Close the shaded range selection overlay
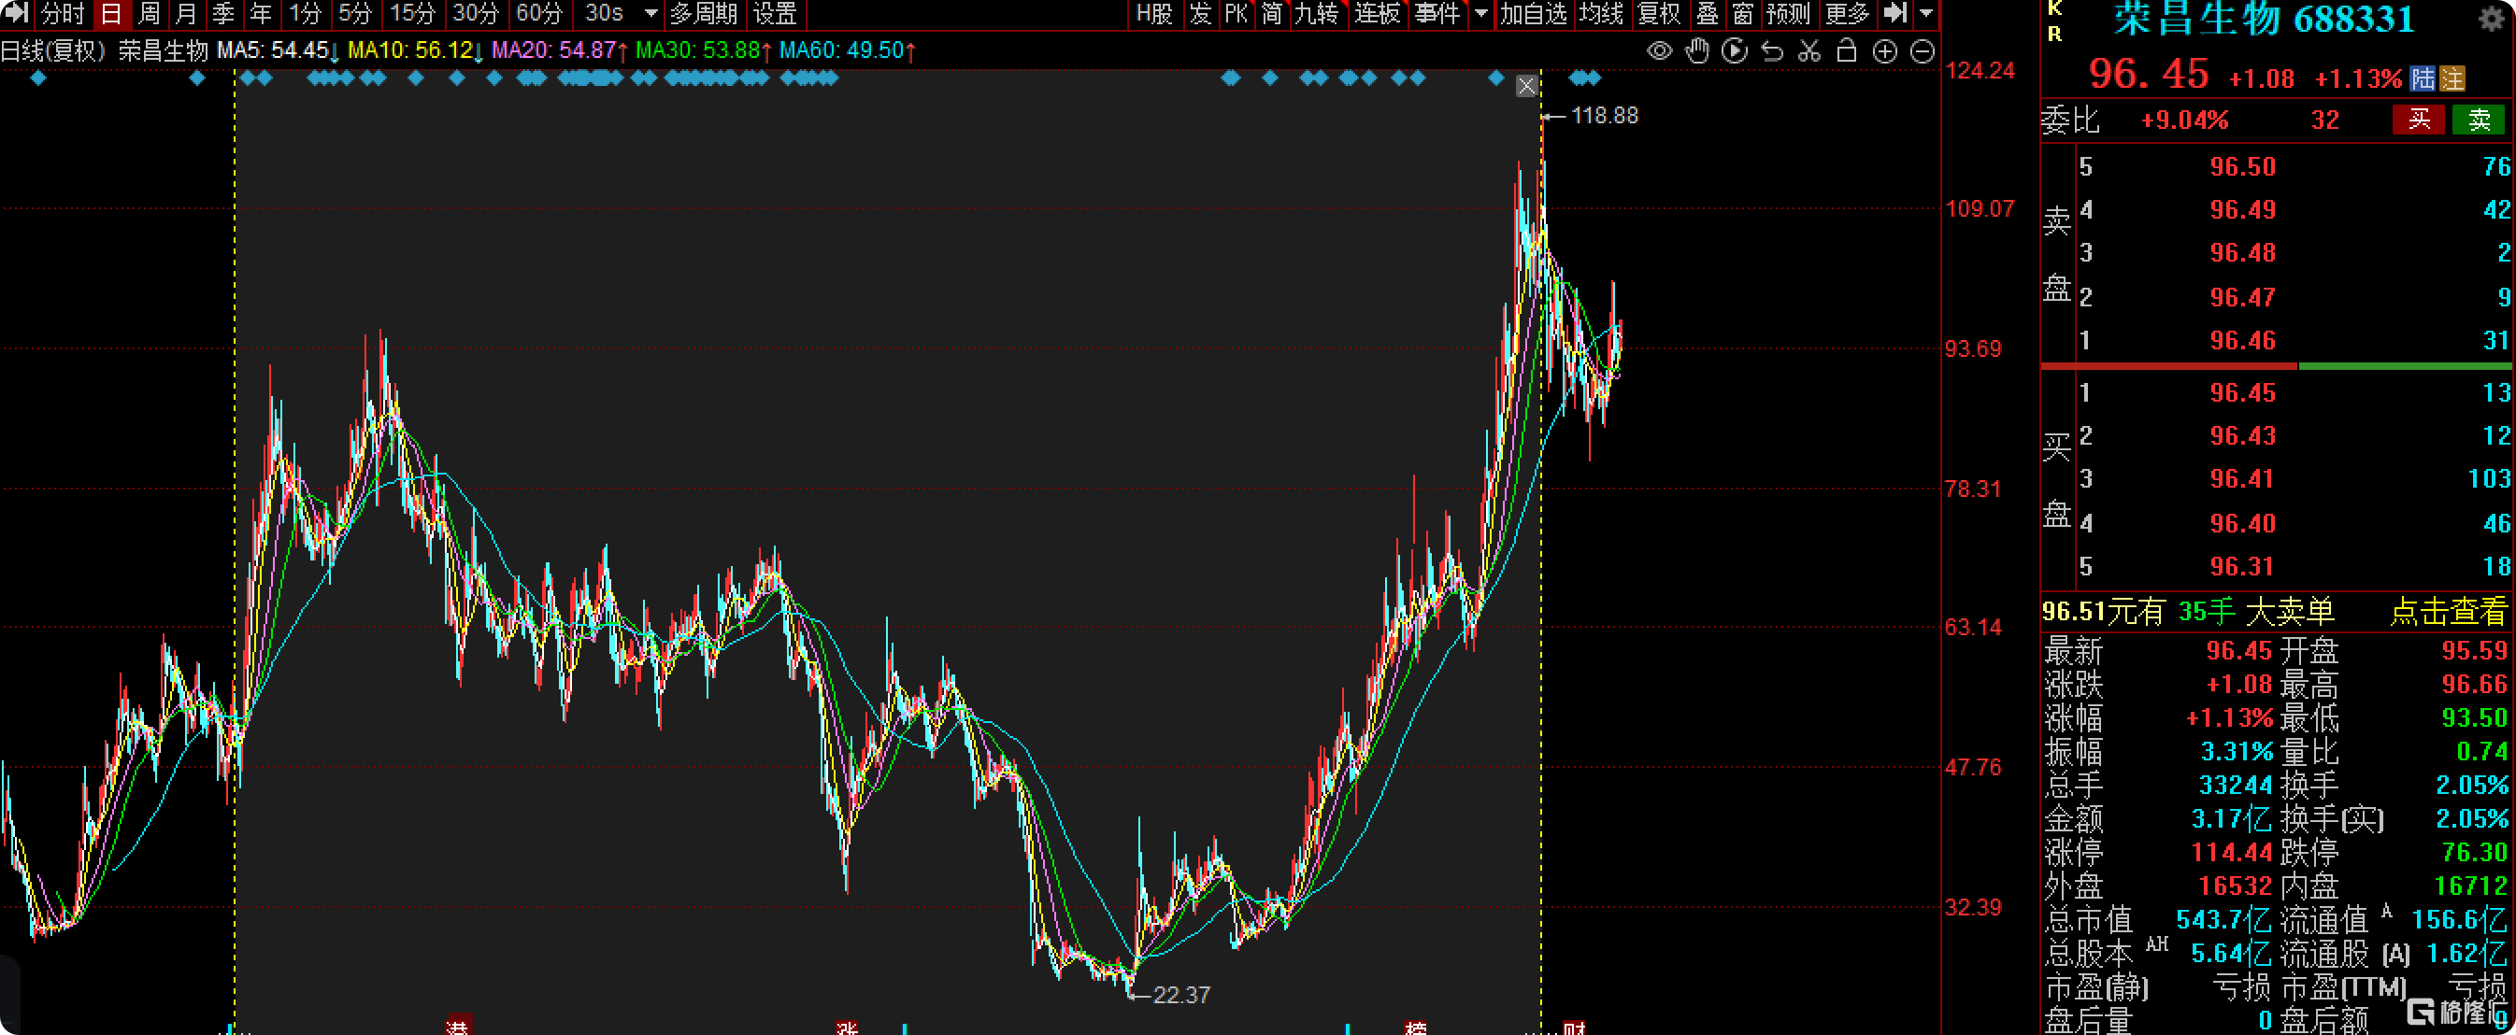This screenshot has height=1035, width=2516. point(1526,86)
